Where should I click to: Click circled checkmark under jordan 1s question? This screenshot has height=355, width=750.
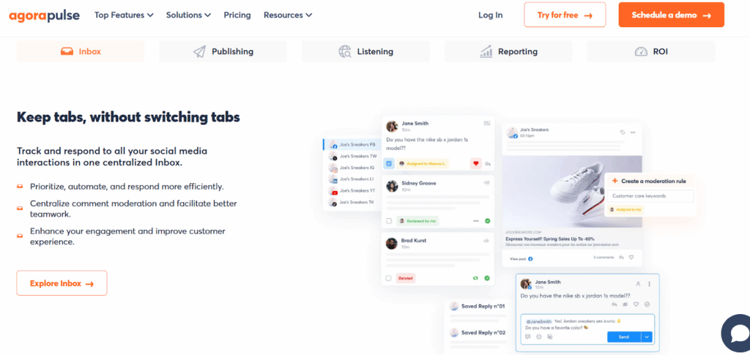(647, 304)
